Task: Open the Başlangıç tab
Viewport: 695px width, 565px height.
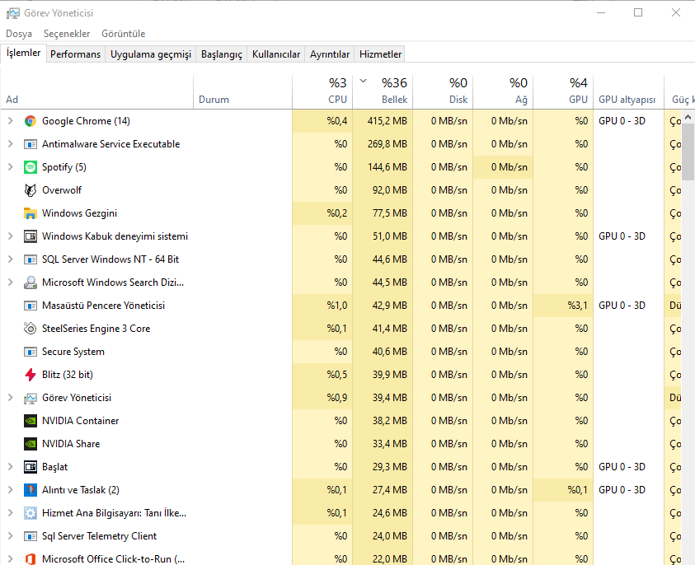Action: [222, 54]
